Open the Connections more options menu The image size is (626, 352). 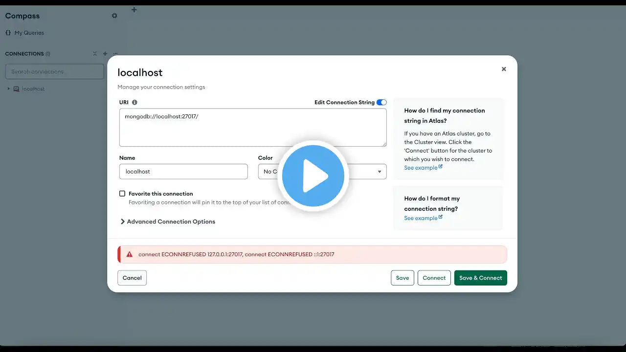(115, 54)
